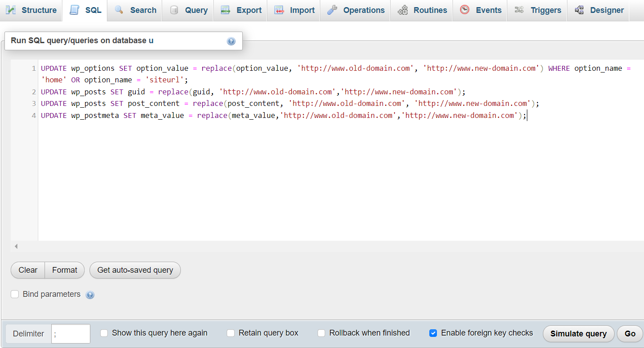Image resolution: width=644 pixels, height=348 pixels.
Task: Click the Simulate query button
Action: [578, 334]
